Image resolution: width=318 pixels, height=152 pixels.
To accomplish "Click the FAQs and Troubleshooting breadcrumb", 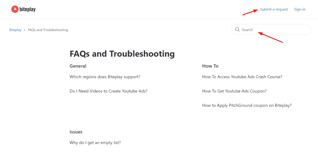I will coord(48,30).
